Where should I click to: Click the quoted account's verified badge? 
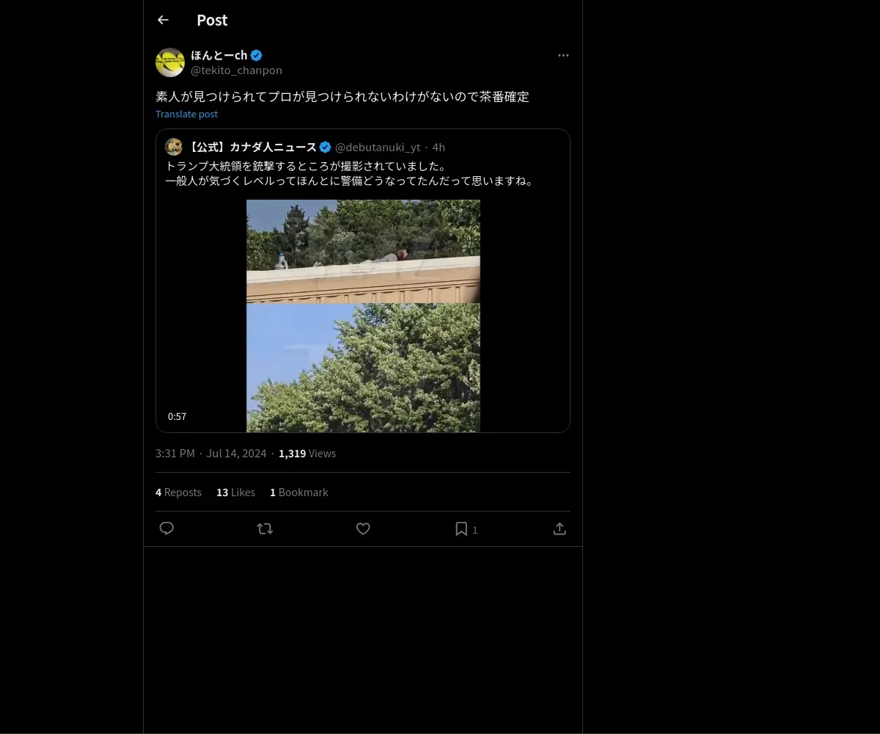[x=325, y=147]
